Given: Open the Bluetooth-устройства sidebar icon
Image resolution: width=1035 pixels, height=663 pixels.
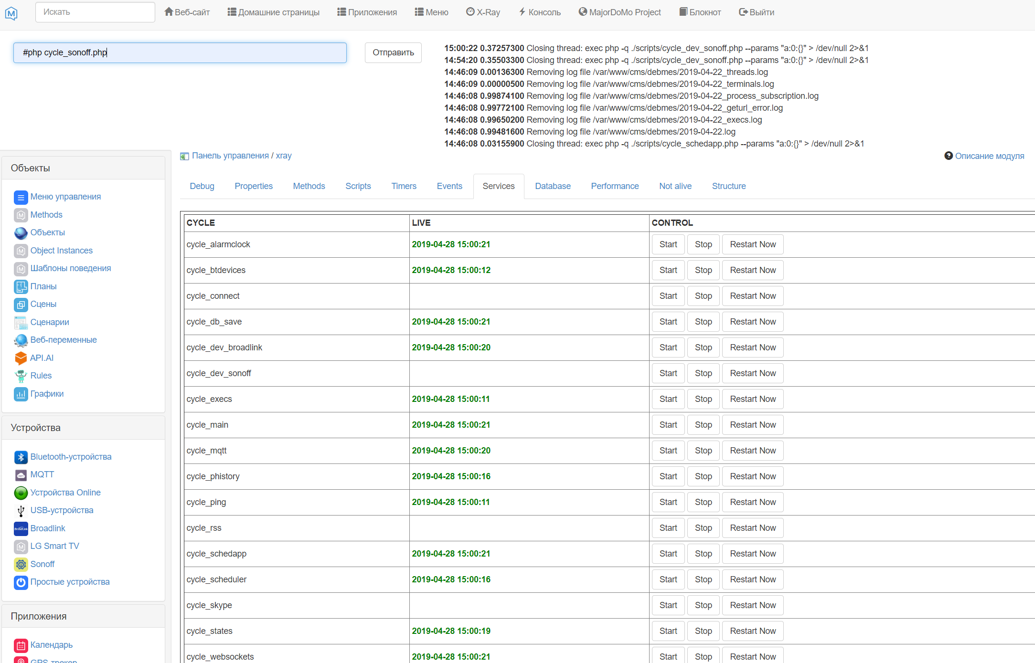Looking at the screenshot, I should (x=21, y=457).
